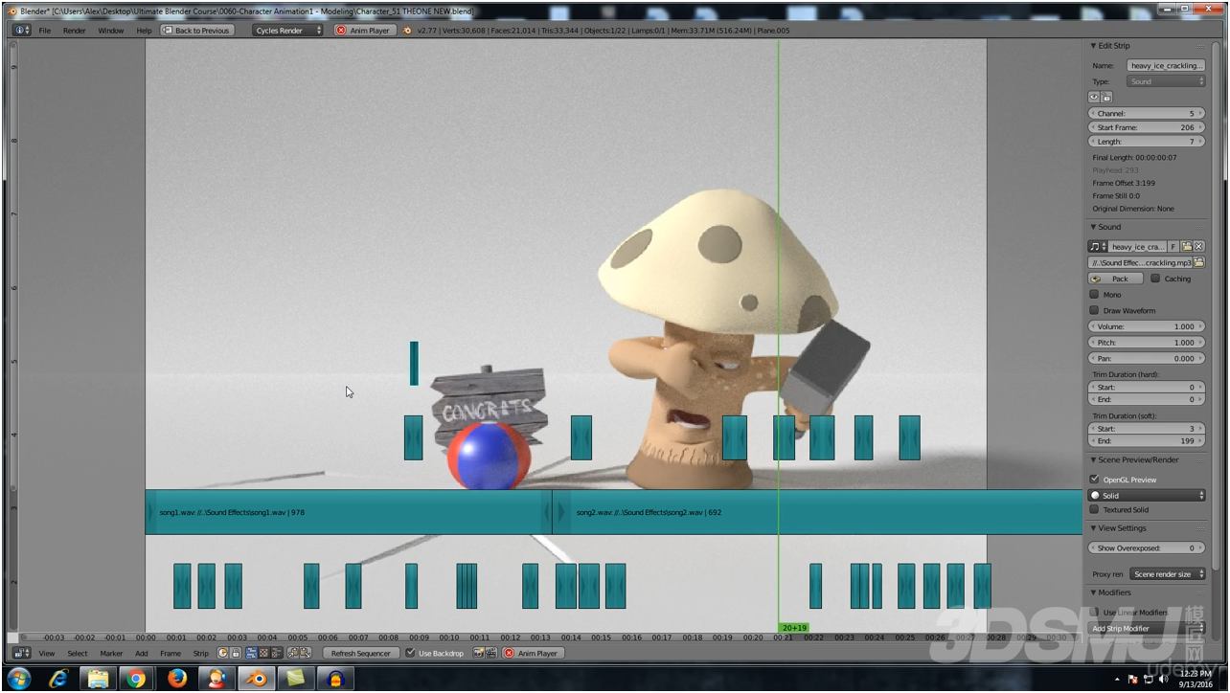Click the Blender taskbar icon
The width and height of the screenshot is (1230, 693).
coord(256,679)
